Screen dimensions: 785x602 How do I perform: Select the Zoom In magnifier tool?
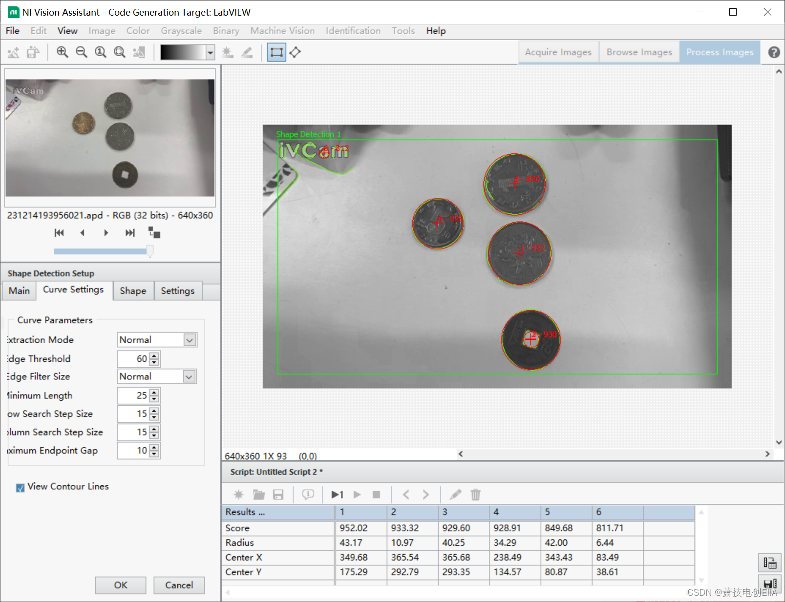(62, 52)
